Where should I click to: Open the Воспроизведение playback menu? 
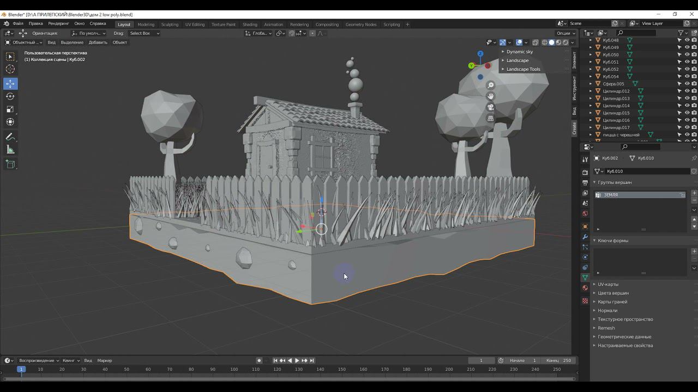point(39,360)
